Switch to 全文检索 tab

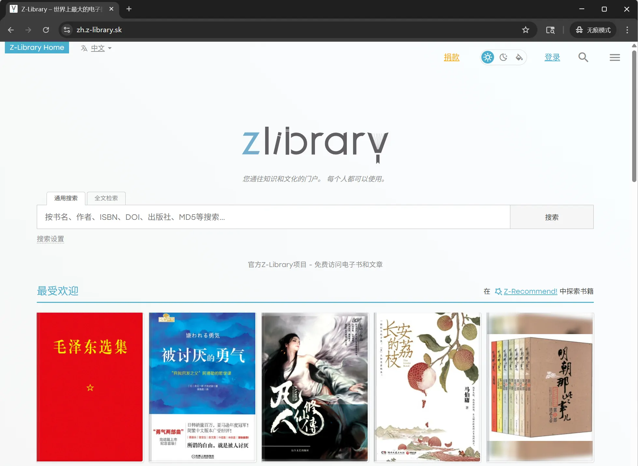pos(106,198)
